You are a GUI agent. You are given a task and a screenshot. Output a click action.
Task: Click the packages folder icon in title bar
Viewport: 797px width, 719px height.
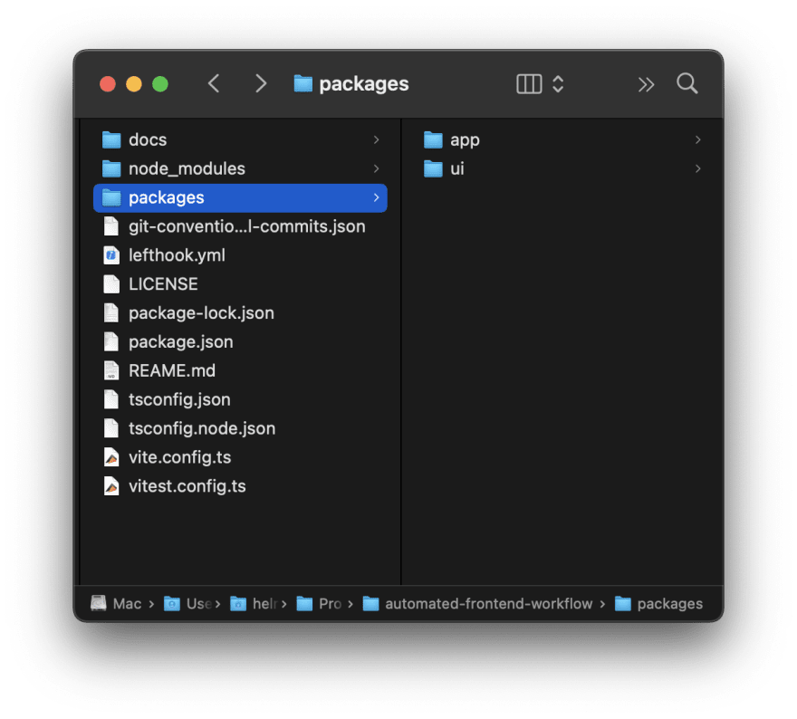tap(302, 84)
